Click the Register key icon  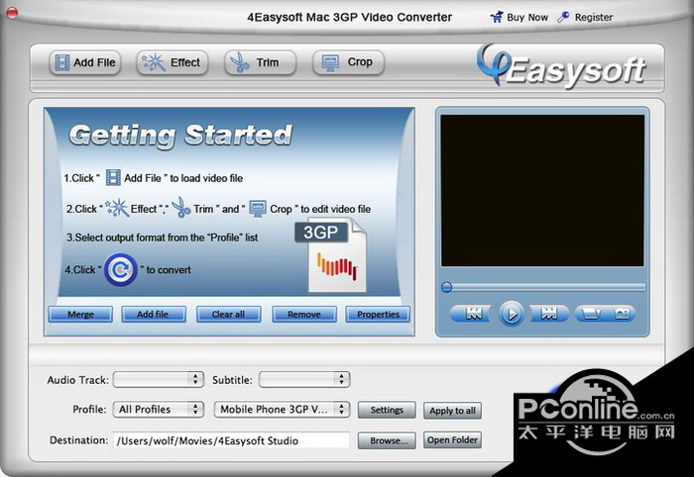[563, 17]
